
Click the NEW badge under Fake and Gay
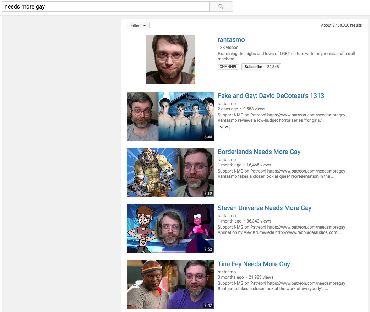223,127
